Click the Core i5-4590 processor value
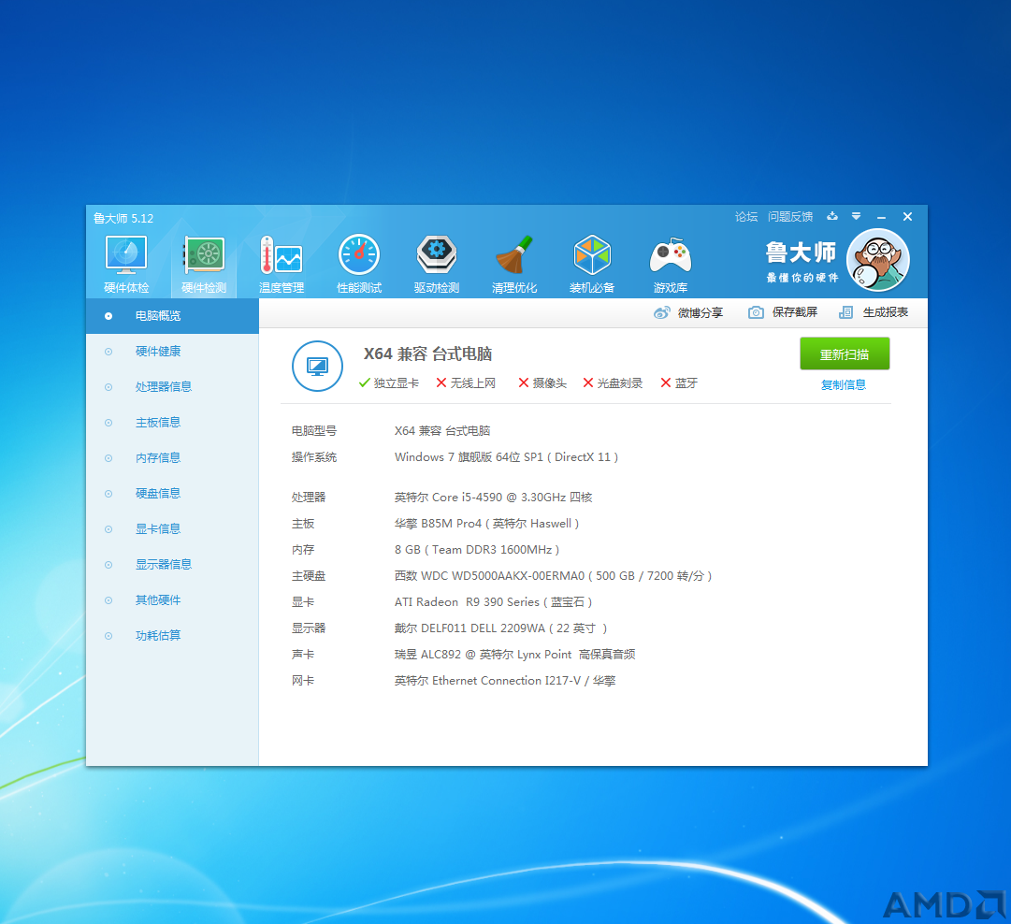 (493, 498)
